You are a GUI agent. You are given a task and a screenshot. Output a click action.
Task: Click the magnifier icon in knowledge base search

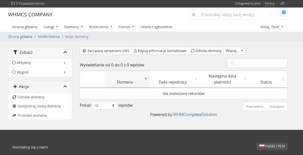click(194, 15)
